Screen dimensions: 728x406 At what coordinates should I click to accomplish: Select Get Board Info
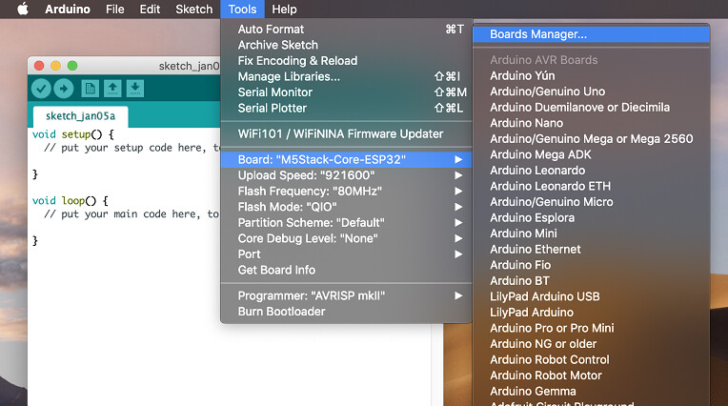[x=346, y=271]
